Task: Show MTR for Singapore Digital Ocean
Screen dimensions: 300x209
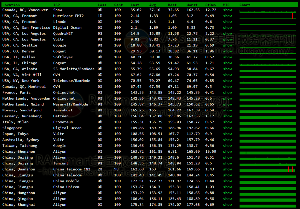Action: [x=227, y=128]
